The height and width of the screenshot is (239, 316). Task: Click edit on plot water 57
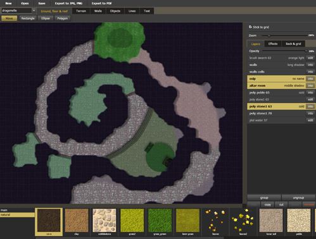310,120
